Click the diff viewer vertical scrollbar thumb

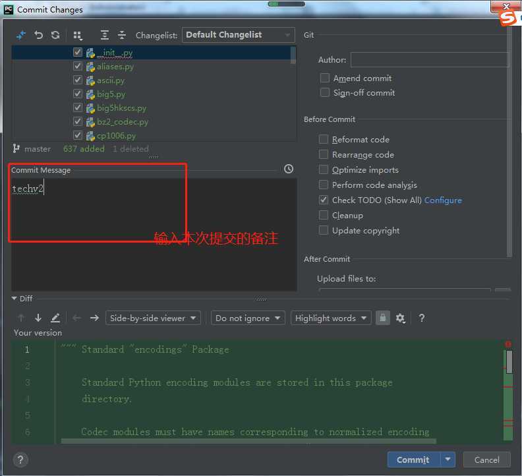[509, 362]
